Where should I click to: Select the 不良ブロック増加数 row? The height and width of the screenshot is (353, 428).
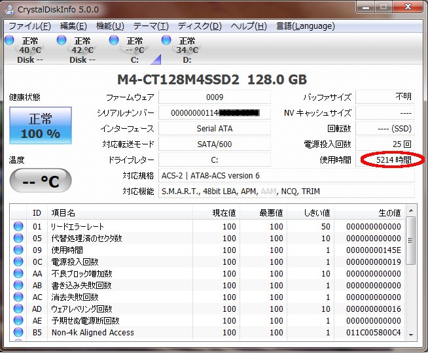tap(207, 273)
